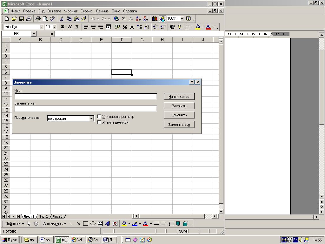325x244 pixels.
Task: Save the workbook with the floppy icon
Action: (22, 19)
